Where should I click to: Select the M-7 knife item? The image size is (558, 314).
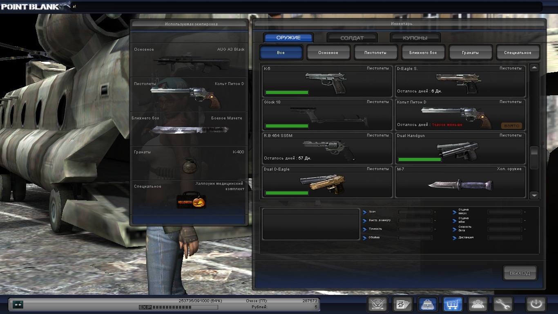[460, 182]
